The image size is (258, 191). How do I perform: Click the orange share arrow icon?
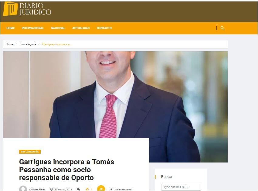[101, 188]
